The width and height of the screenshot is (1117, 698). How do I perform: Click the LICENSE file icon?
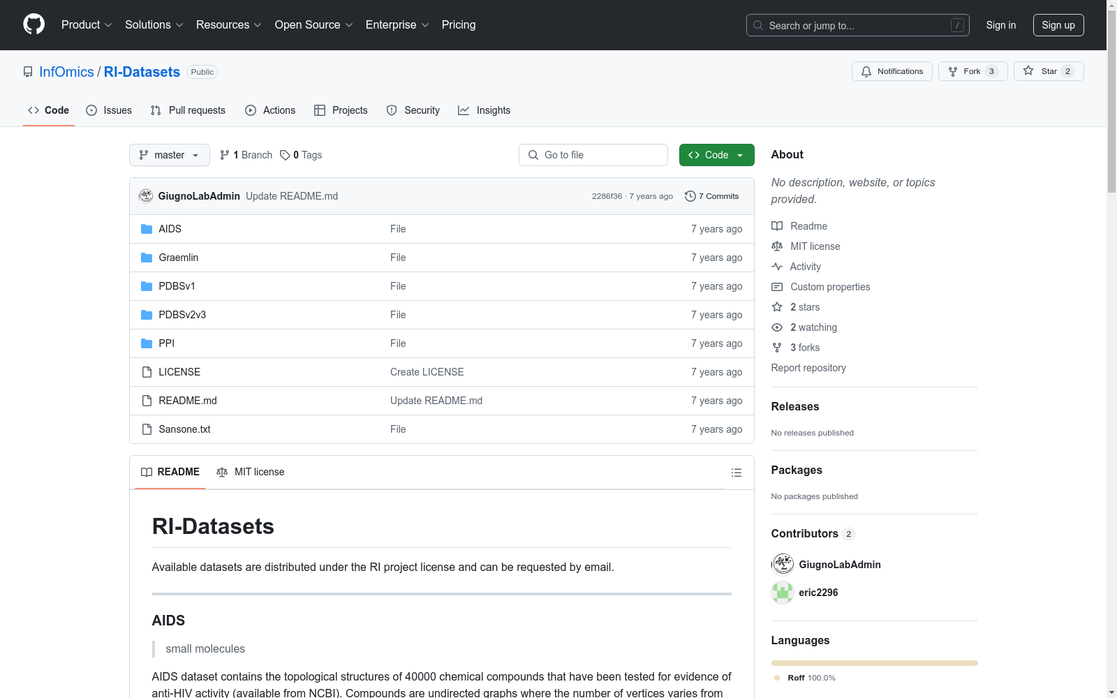pos(147,372)
